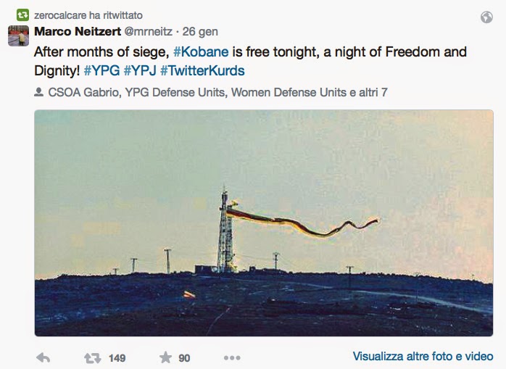Viewport: 506px width, 369px height.
Task: Open the #TwitterKurds hashtag
Action: (x=202, y=71)
